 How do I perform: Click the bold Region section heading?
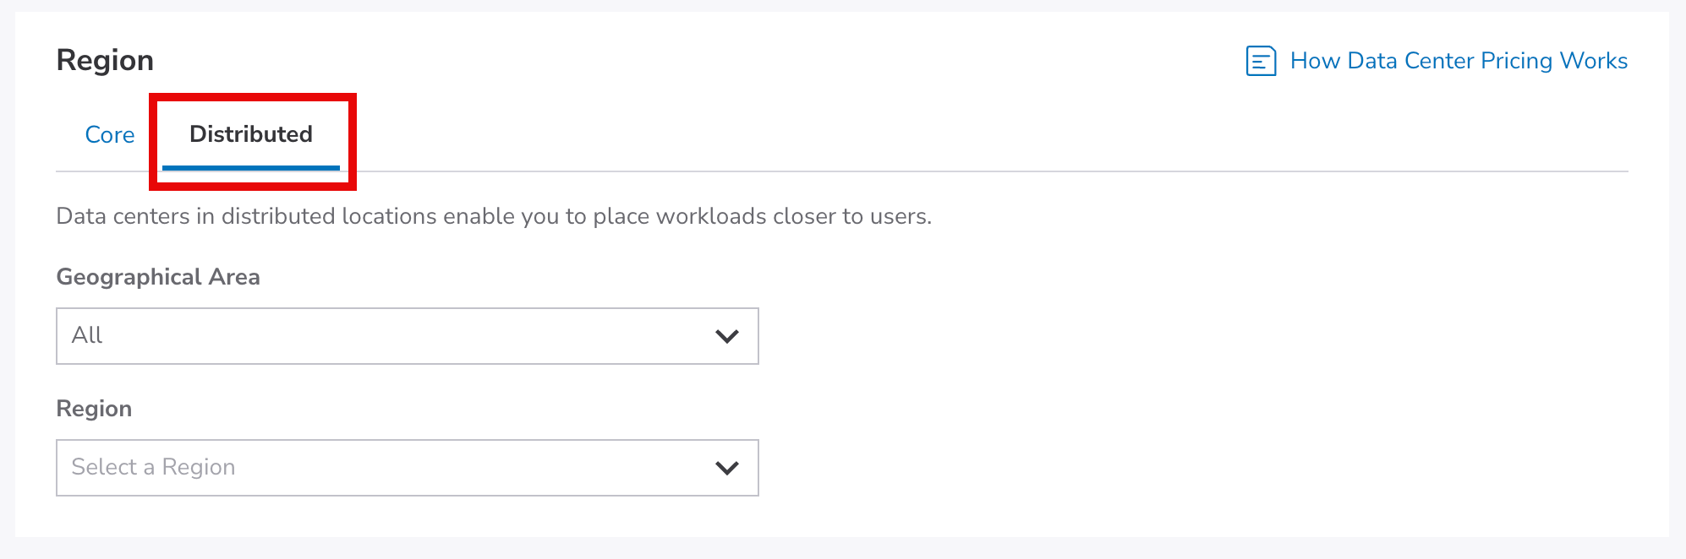(x=105, y=61)
